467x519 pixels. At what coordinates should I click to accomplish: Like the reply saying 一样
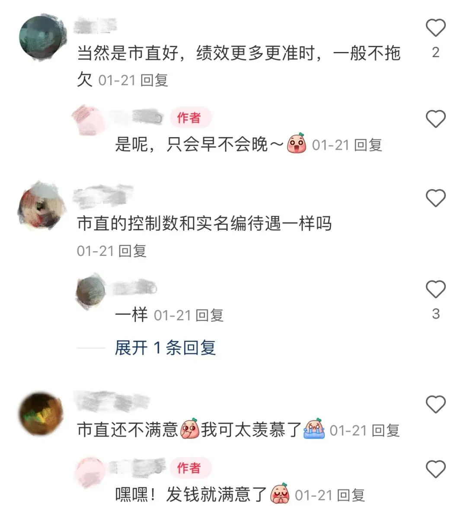tap(435, 289)
